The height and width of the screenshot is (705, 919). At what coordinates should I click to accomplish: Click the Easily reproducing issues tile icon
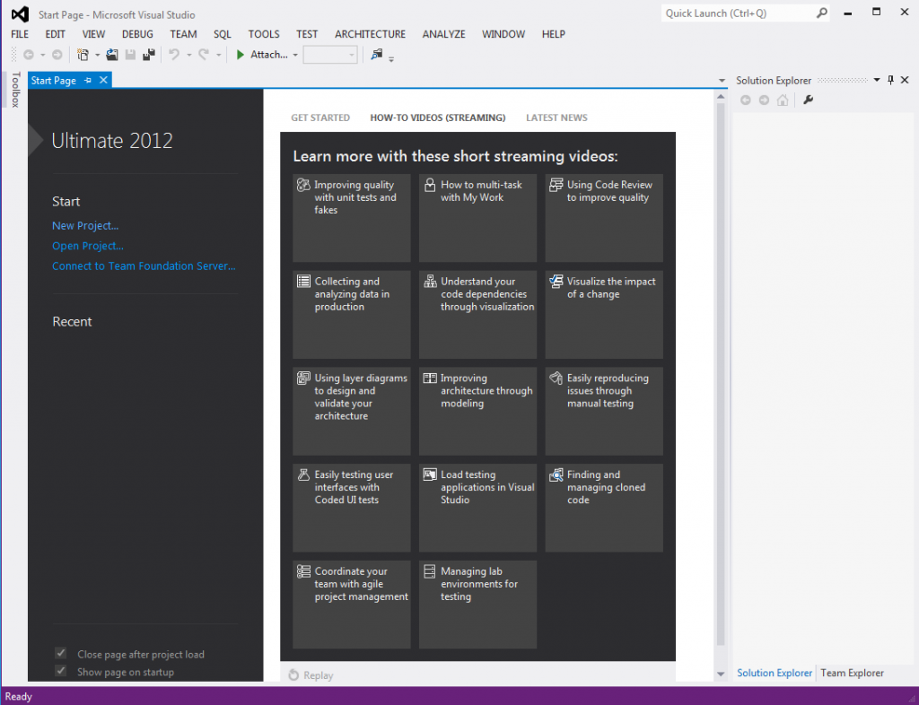pyautogui.click(x=556, y=379)
